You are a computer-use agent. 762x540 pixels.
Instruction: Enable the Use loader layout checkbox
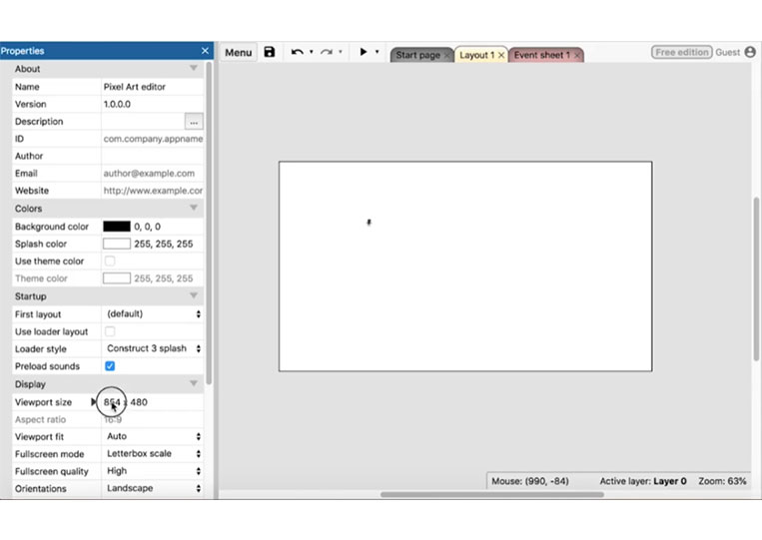coord(110,331)
